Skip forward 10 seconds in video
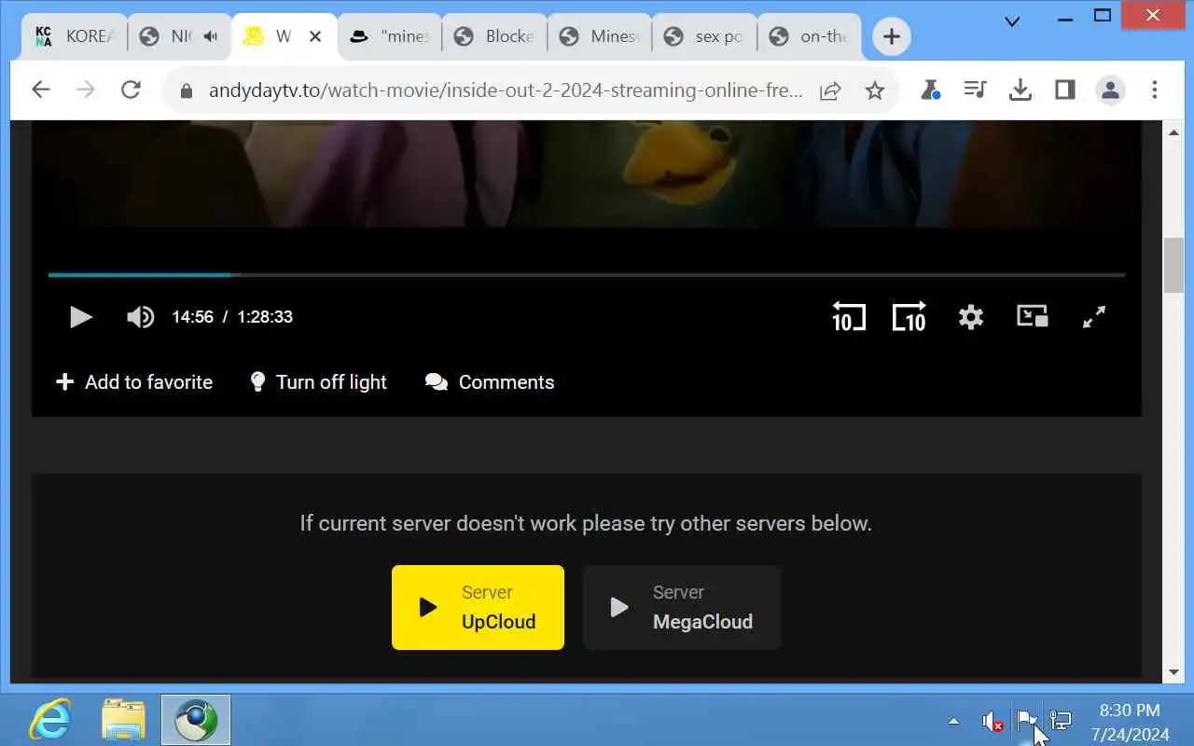Image resolution: width=1194 pixels, height=746 pixels. pyautogui.click(x=909, y=317)
